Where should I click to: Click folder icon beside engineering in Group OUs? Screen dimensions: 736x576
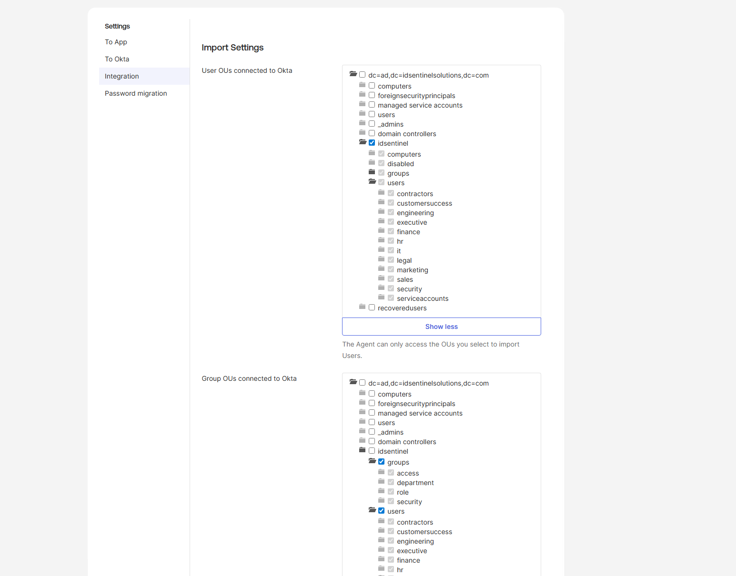click(x=381, y=540)
